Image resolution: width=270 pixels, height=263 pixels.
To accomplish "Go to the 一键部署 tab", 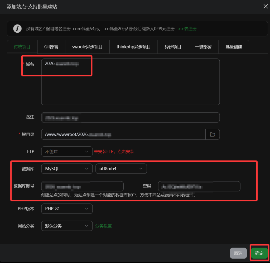I will coord(203,47).
